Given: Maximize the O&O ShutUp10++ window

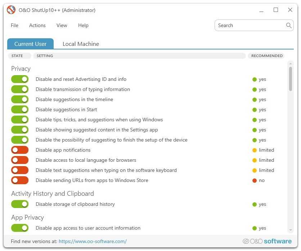Looking at the screenshot, I should click(x=276, y=10).
